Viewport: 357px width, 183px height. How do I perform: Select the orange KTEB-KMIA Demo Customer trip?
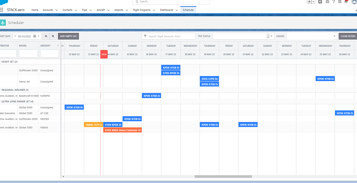coord(123,130)
